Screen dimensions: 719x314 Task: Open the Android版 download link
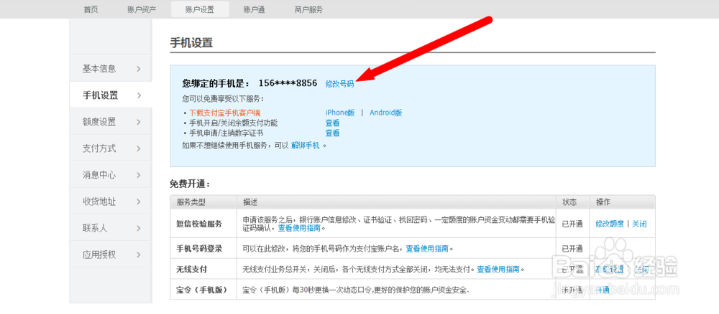(385, 113)
